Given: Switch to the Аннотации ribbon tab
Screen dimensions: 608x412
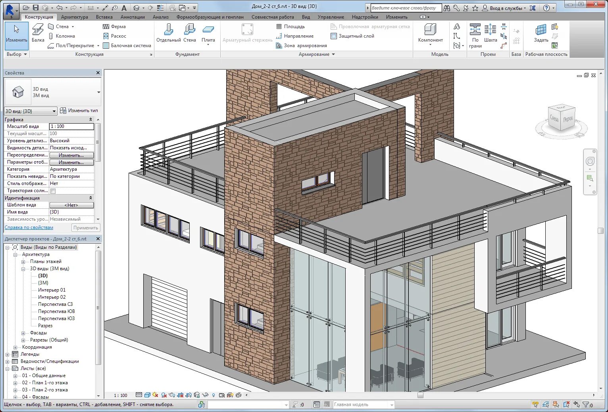Looking at the screenshot, I should coord(133,17).
